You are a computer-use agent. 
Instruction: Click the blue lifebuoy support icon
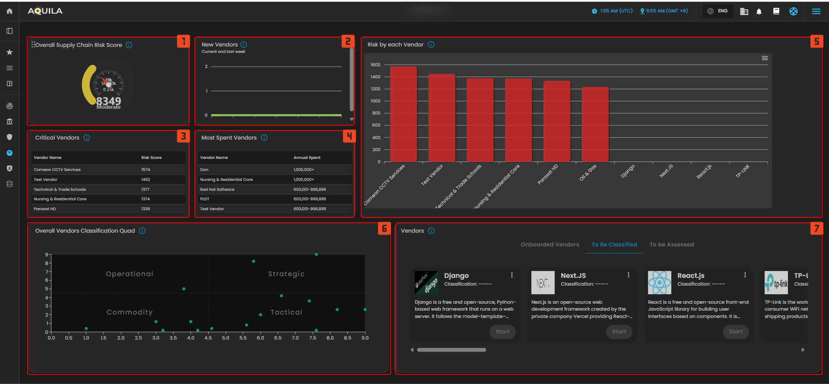[x=794, y=12]
